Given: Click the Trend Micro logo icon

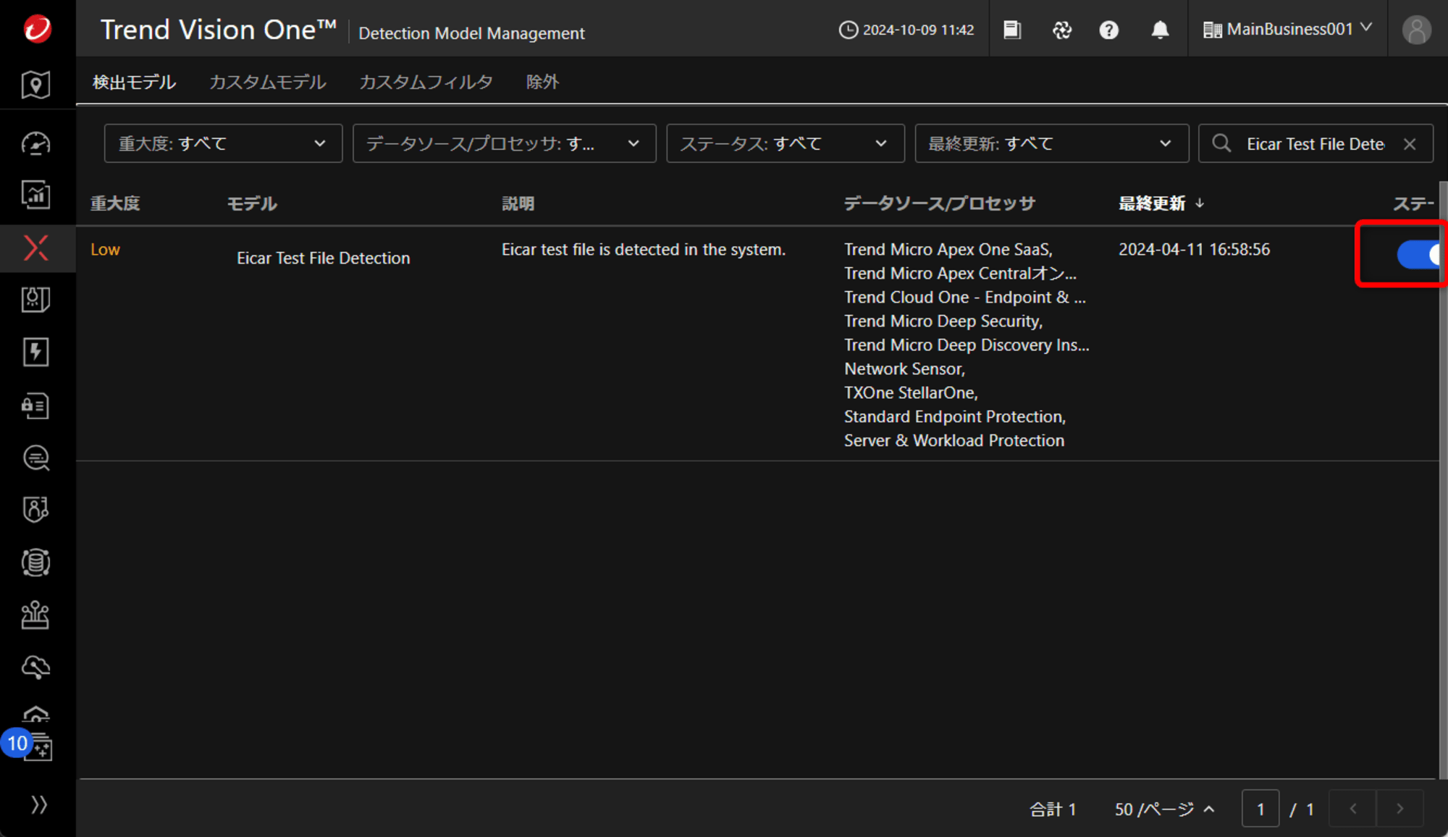Looking at the screenshot, I should (x=37, y=29).
